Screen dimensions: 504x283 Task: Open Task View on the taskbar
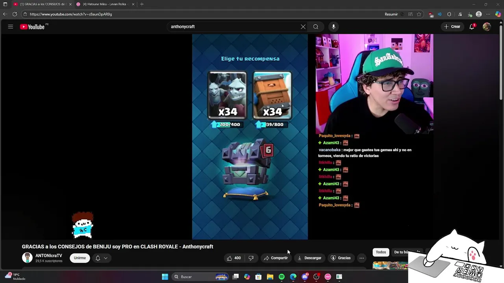235,277
